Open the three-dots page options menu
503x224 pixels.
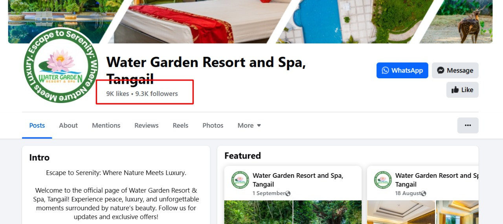point(468,125)
